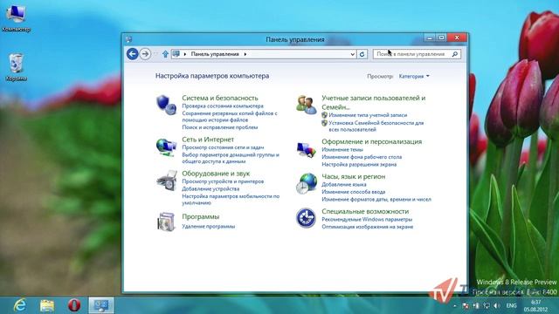Image resolution: width=559 pixels, height=314 pixels.
Task: Click the volume speaker tray icon
Action: coord(497,305)
